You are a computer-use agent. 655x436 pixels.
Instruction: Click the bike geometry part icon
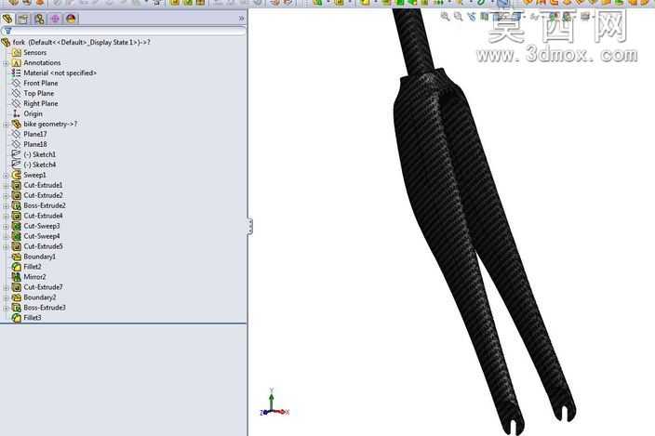17,124
